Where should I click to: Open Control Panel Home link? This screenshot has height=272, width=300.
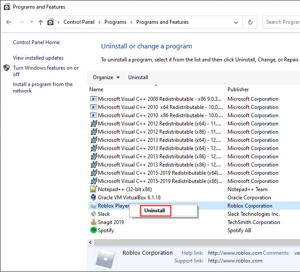click(x=36, y=42)
